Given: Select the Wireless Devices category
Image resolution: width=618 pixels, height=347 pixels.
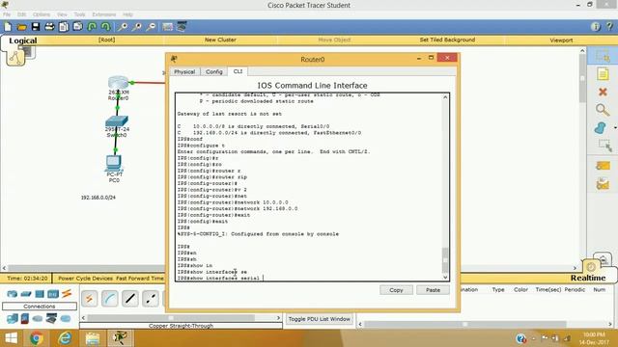Looking at the screenshot, I should point(53,294).
